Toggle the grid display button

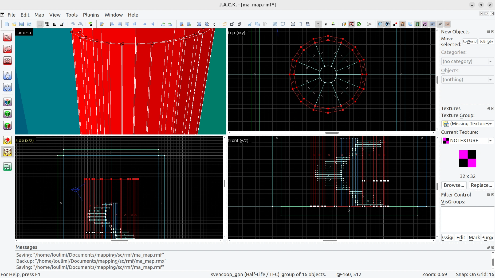tap(40, 24)
